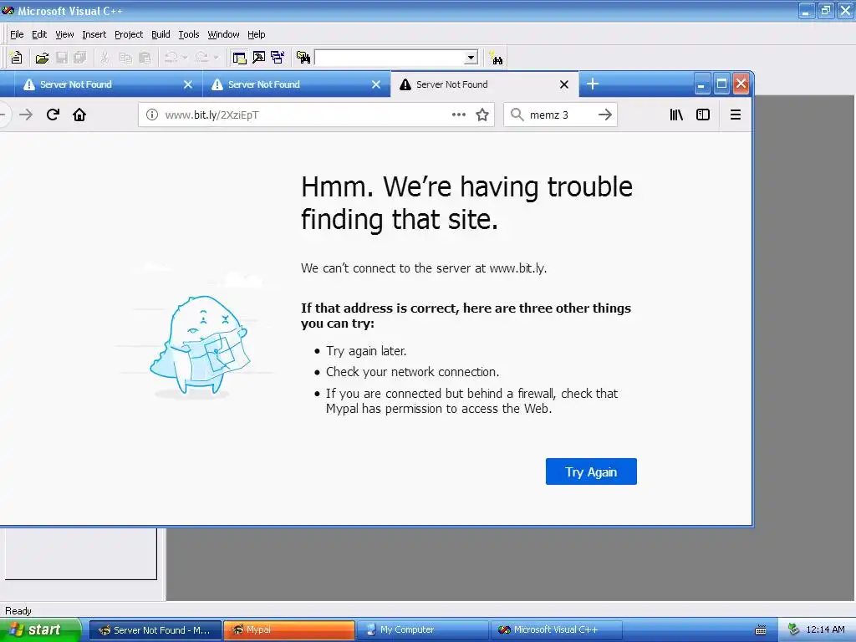This screenshot has width=856, height=642.
Task: Minimize the Mypal browser window
Action: [702, 84]
